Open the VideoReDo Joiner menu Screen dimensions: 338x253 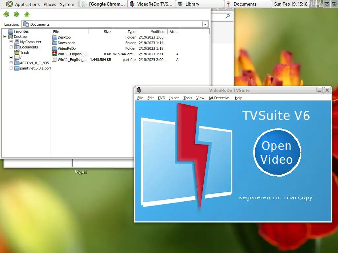(174, 98)
